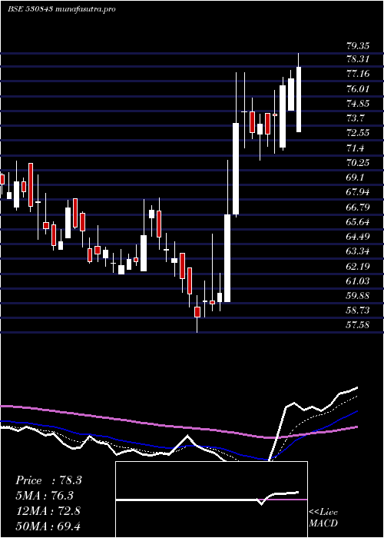The width and height of the screenshot is (384, 538).
Task: Click the purple line inside the MACD box
Action: (x=285, y=500)
